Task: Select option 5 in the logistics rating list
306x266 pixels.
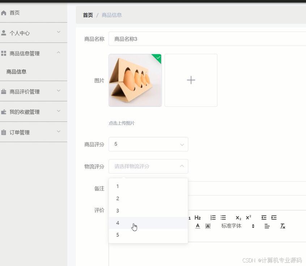Action: coord(148,235)
